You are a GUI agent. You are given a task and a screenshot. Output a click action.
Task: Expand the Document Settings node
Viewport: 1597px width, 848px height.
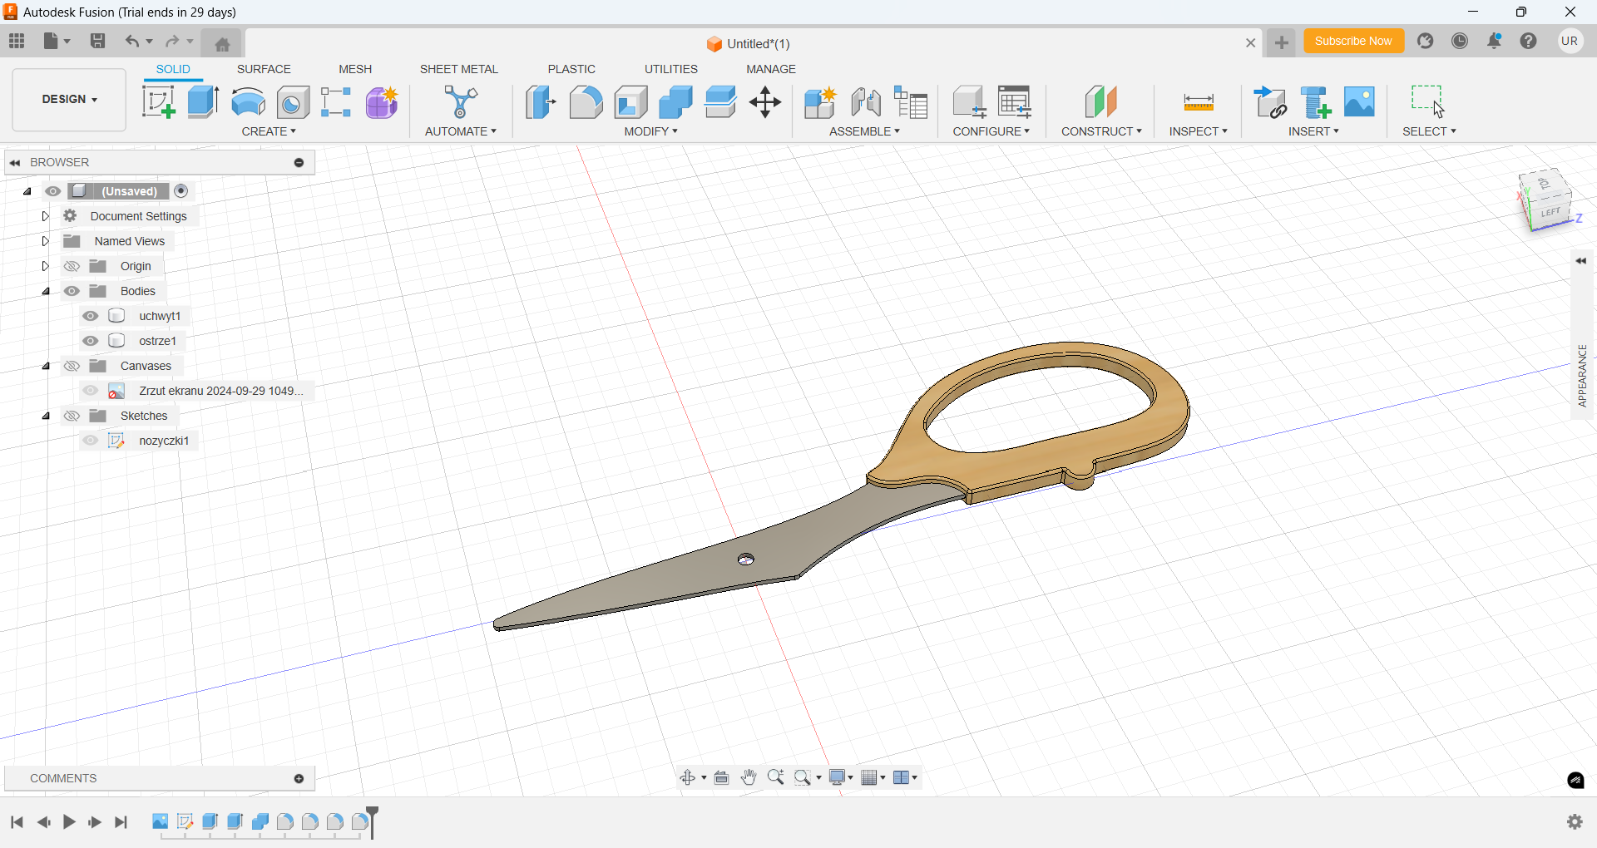[46, 216]
